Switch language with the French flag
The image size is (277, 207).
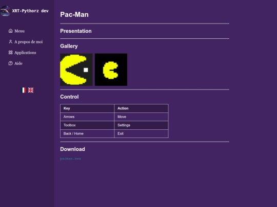[x=24, y=90]
